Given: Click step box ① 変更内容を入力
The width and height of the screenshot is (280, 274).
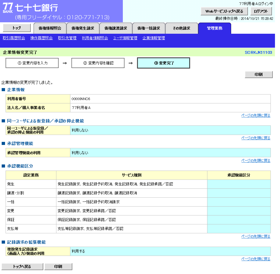Looking at the screenshot, I should 32,63.
